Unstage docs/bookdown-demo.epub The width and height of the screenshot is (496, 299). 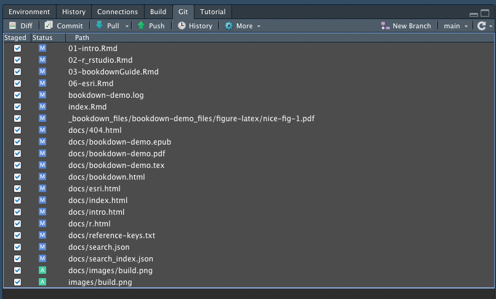[17, 142]
